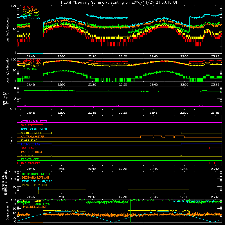The width and height of the screenshot is (225, 225).
Task: Select the 6-12 keV legend label
Action: coord(30,10)
